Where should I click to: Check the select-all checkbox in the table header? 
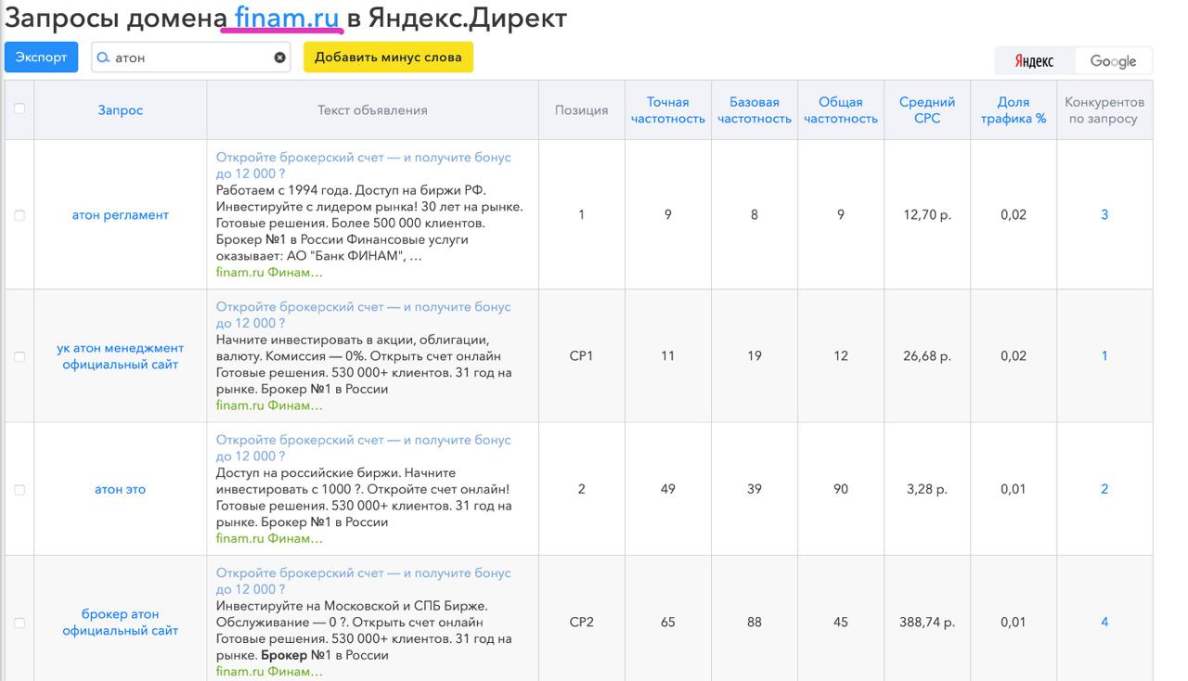(x=19, y=109)
